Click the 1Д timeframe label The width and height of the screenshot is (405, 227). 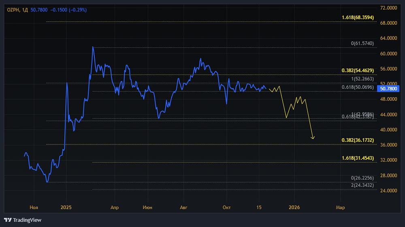click(x=25, y=10)
